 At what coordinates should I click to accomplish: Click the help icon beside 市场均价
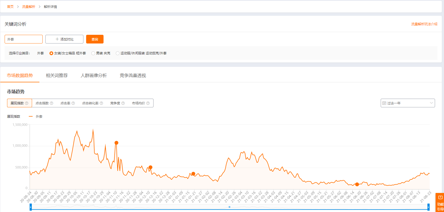pos(148,103)
